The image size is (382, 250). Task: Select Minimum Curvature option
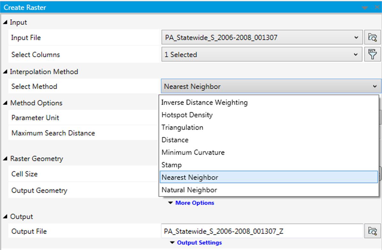tap(193, 152)
